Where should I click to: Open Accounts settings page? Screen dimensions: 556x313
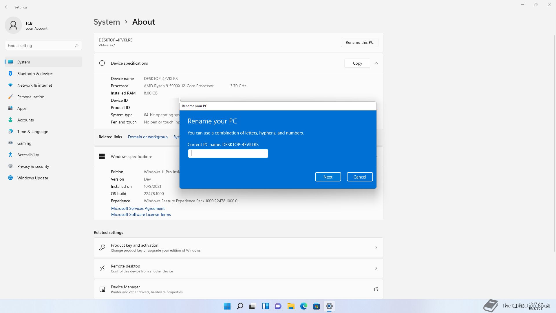(x=43, y=120)
